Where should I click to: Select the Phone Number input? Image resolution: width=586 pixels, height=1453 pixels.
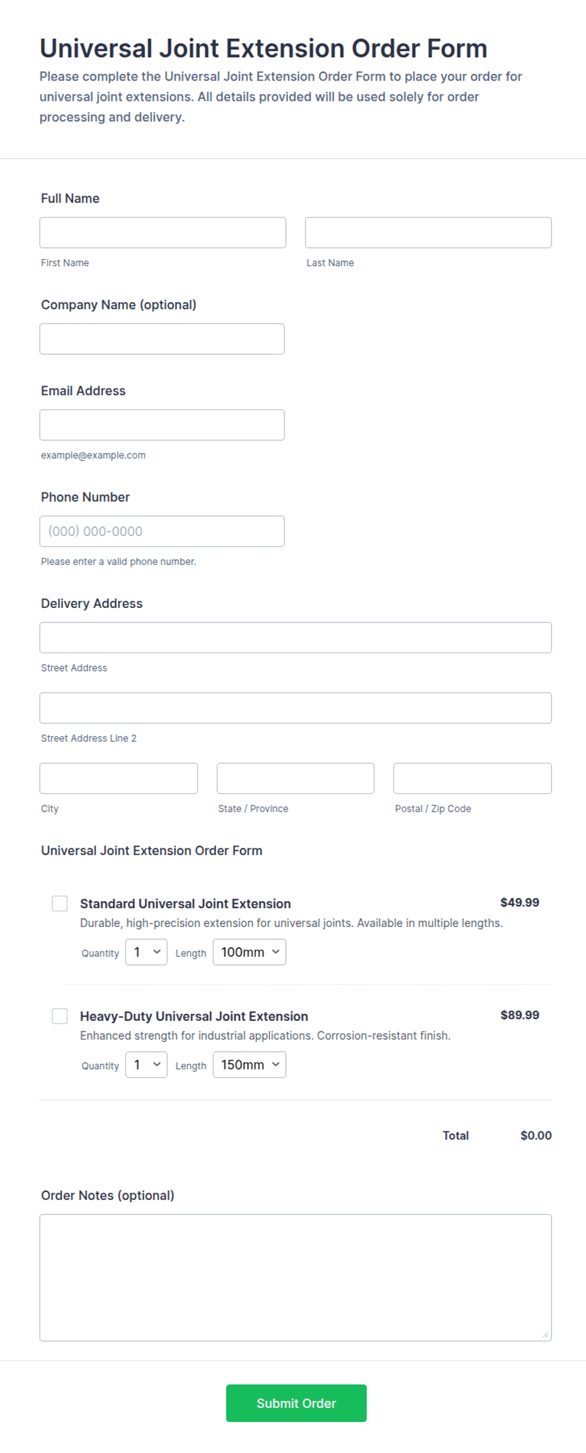[162, 531]
